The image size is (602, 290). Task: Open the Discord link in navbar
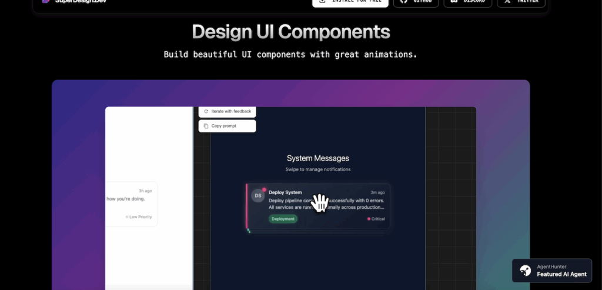(x=467, y=2)
